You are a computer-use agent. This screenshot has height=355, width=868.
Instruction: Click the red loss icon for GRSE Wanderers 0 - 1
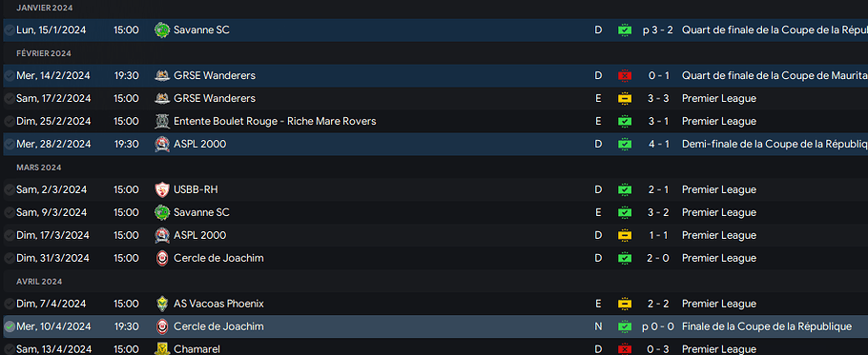click(x=625, y=75)
